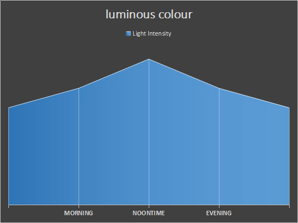Click the blue Light Intensity legend swatch

[129, 33]
